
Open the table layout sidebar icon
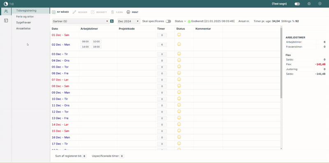point(6,20)
